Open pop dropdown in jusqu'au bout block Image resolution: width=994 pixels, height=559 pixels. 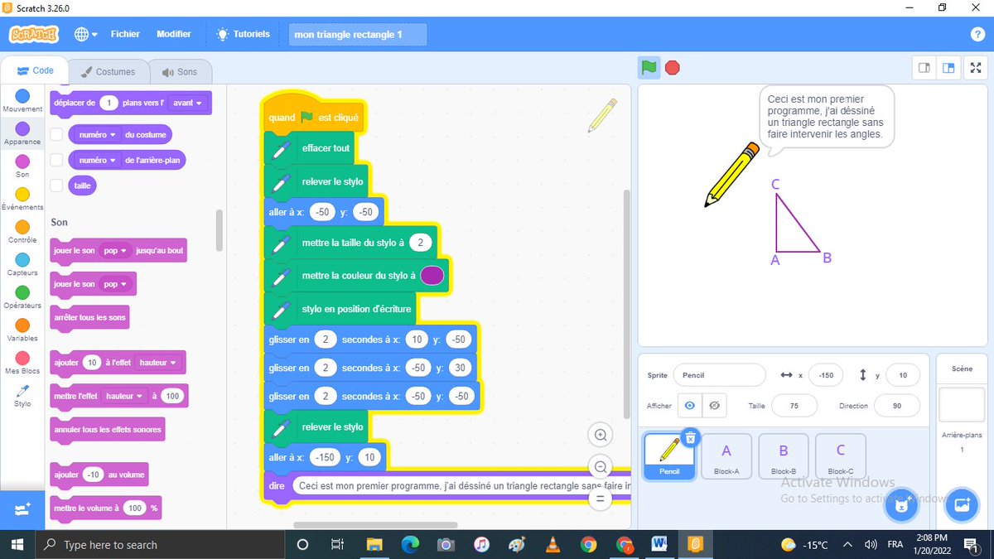tap(115, 250)
